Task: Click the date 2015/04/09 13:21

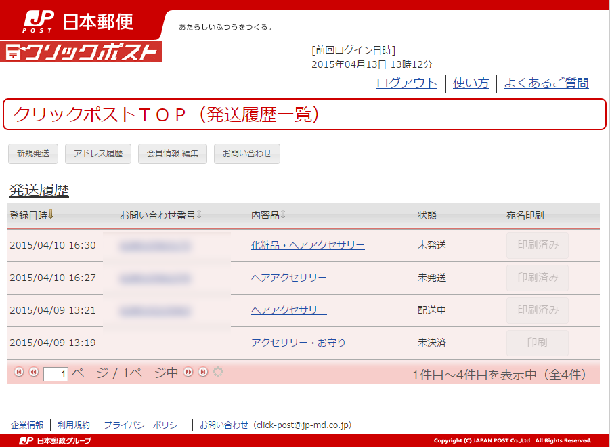Action: click(x=53, y=310)
